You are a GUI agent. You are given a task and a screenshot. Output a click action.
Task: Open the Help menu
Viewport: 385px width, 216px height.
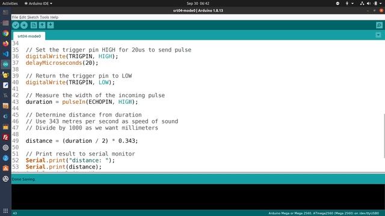(54, 17)
